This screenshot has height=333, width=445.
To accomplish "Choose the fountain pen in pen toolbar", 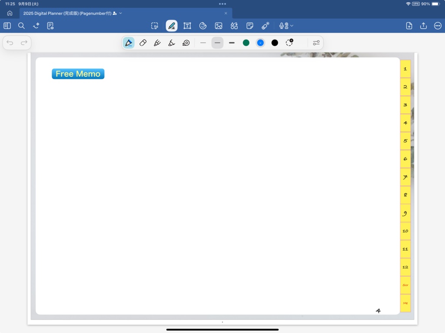I will [x=129, y=43].
